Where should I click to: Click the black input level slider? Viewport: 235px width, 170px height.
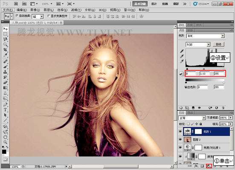click(x=187, y=69)
